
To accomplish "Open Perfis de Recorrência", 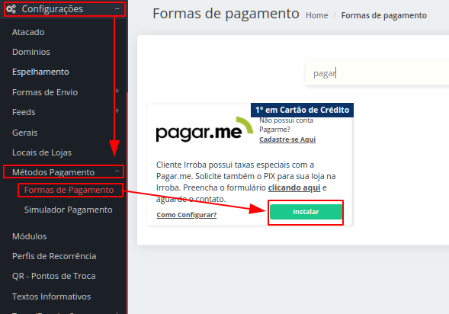I will 54,256.
